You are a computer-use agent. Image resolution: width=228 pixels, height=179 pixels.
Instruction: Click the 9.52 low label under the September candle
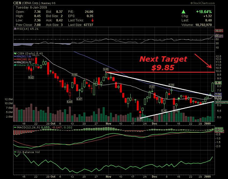[x=31, y=78]
